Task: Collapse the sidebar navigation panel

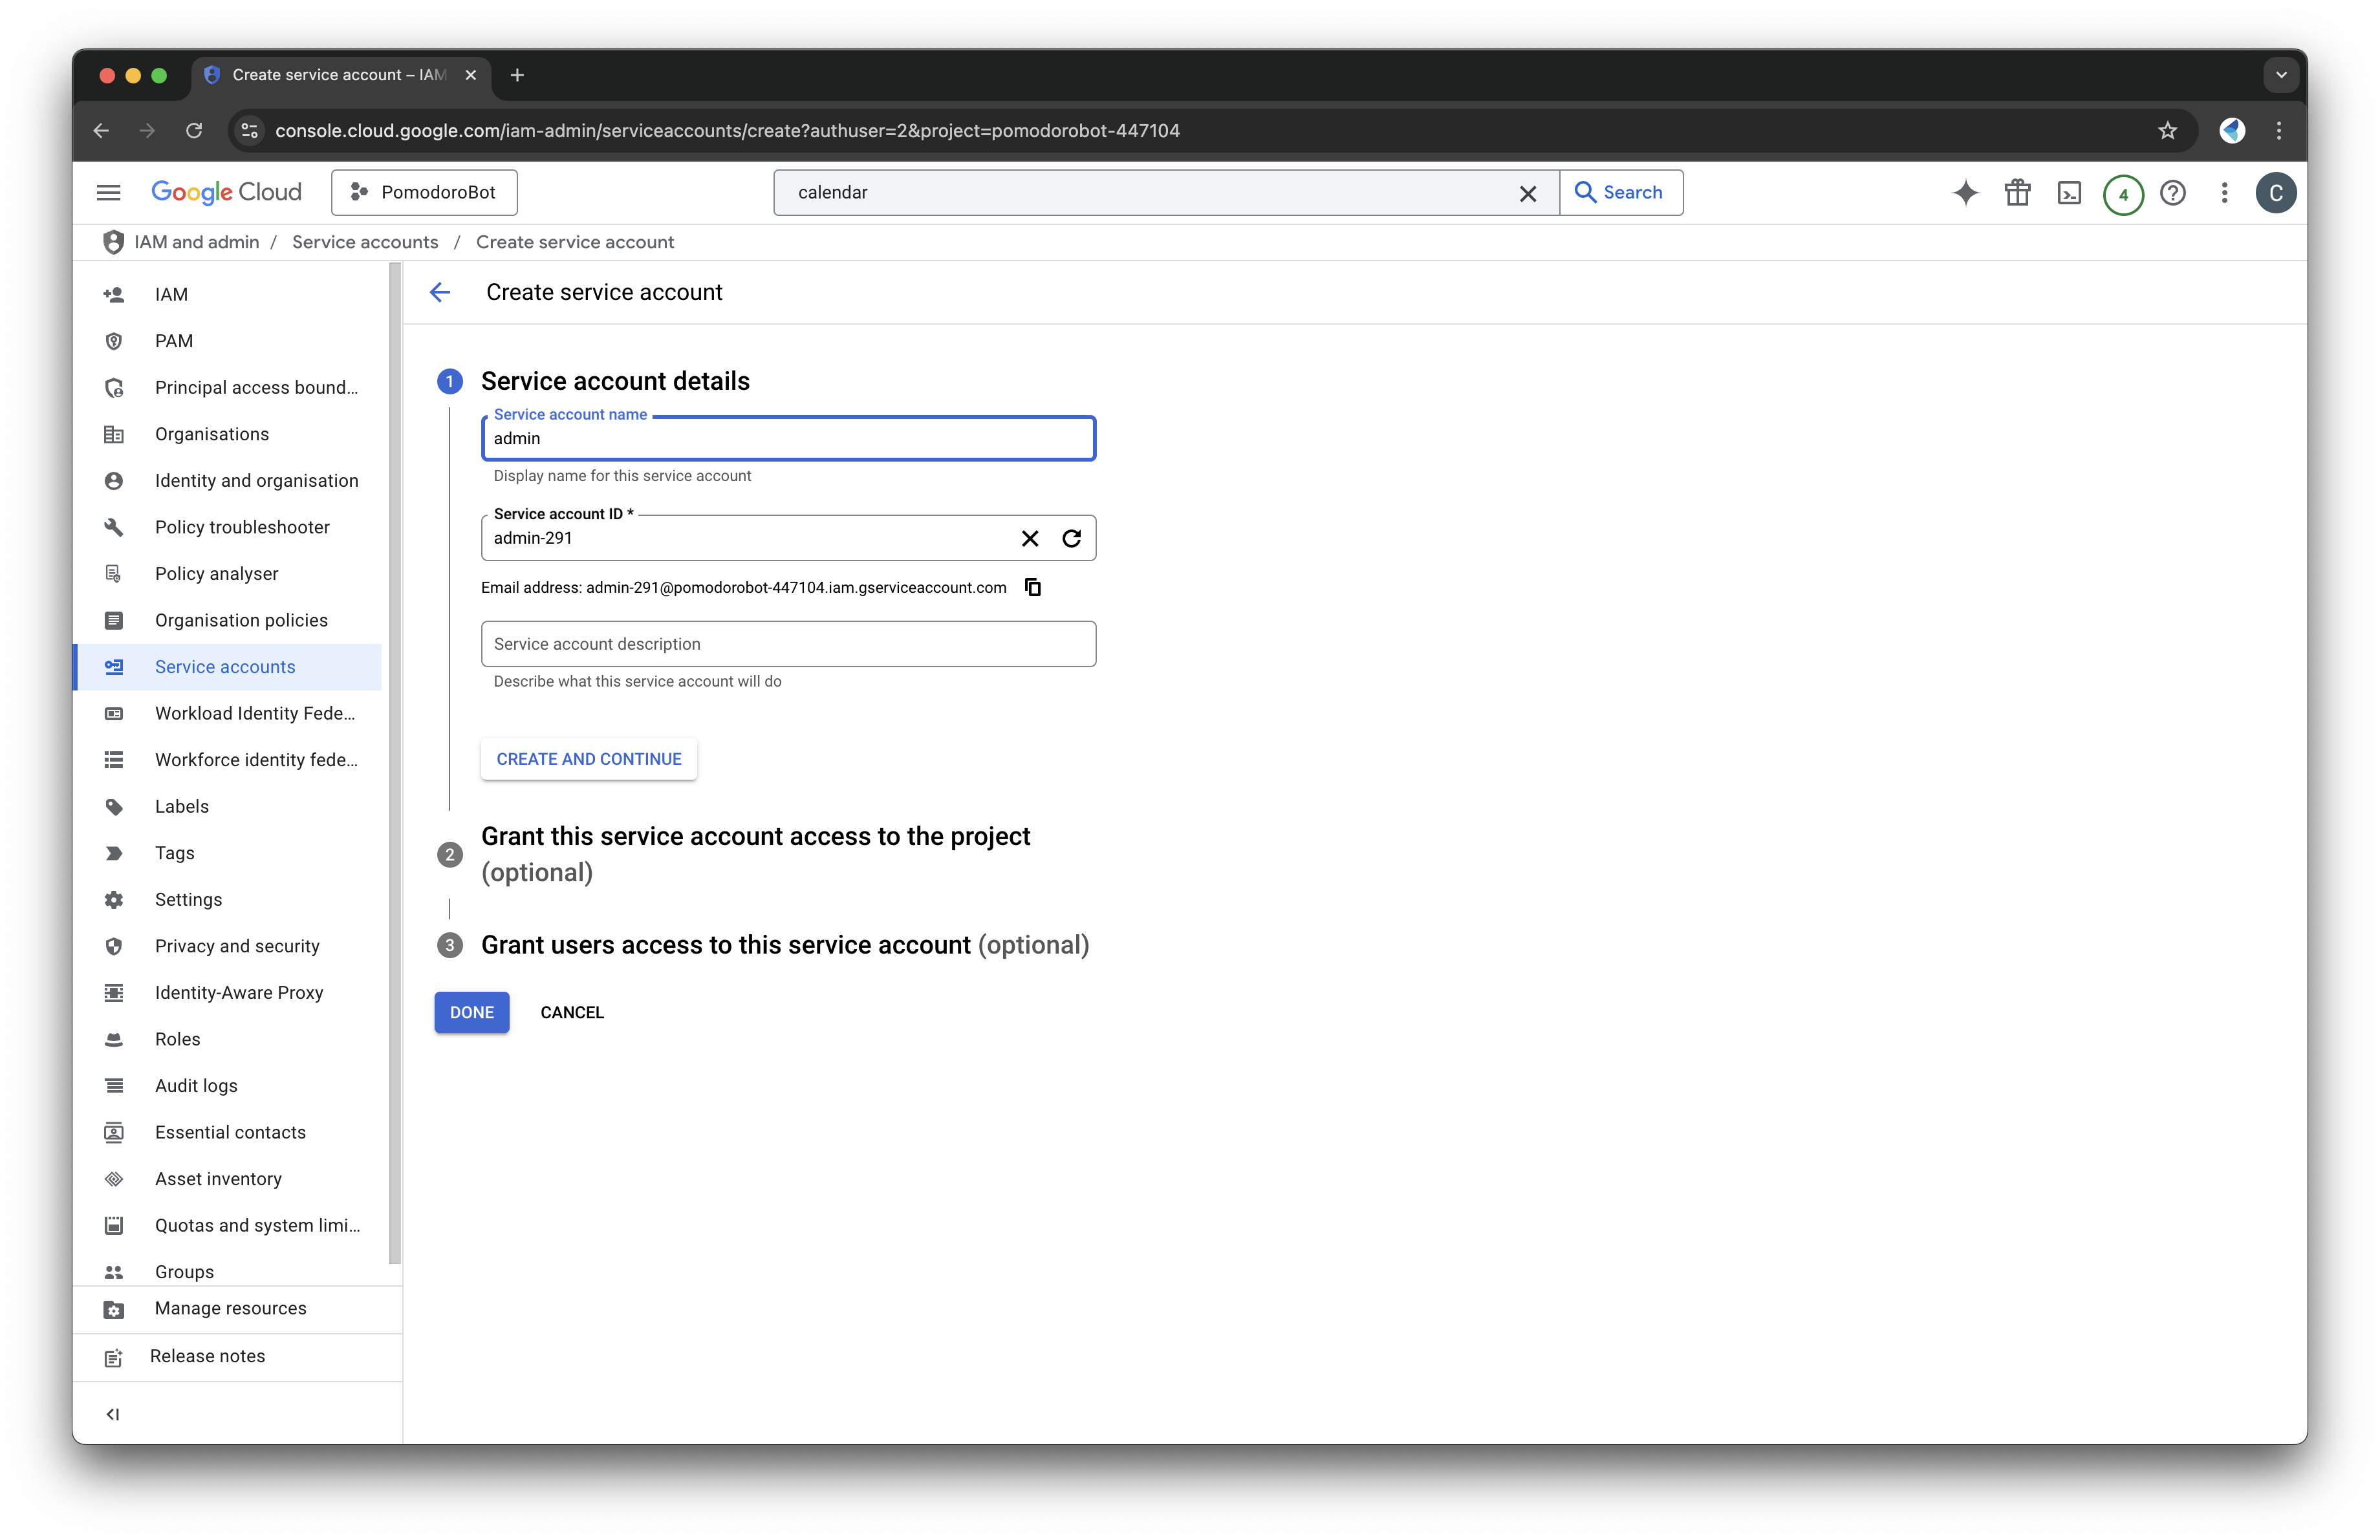Action: [113, 1414]
